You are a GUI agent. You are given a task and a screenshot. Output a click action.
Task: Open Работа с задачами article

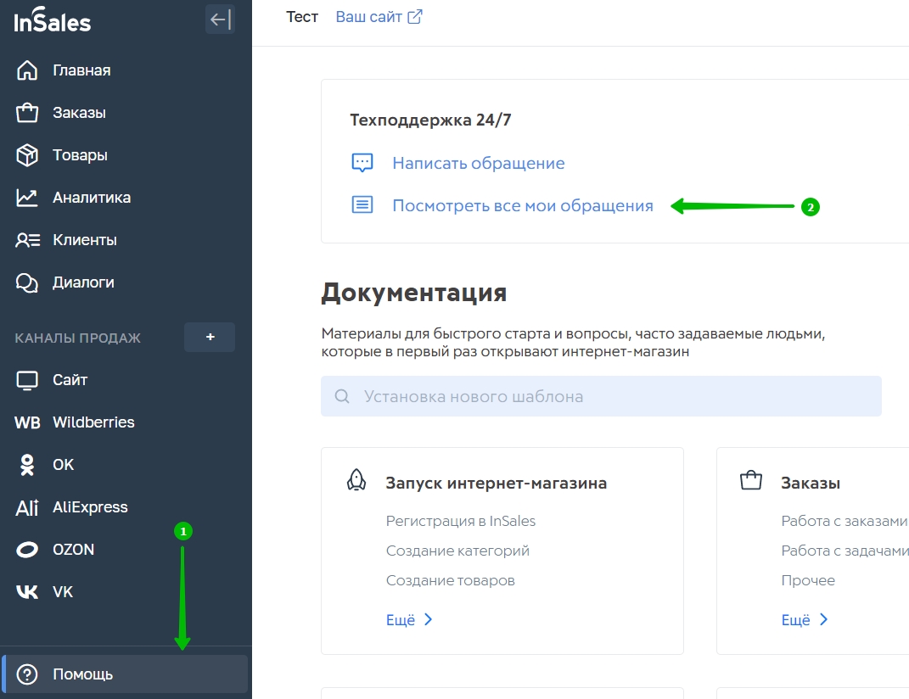tap(844, 551)
